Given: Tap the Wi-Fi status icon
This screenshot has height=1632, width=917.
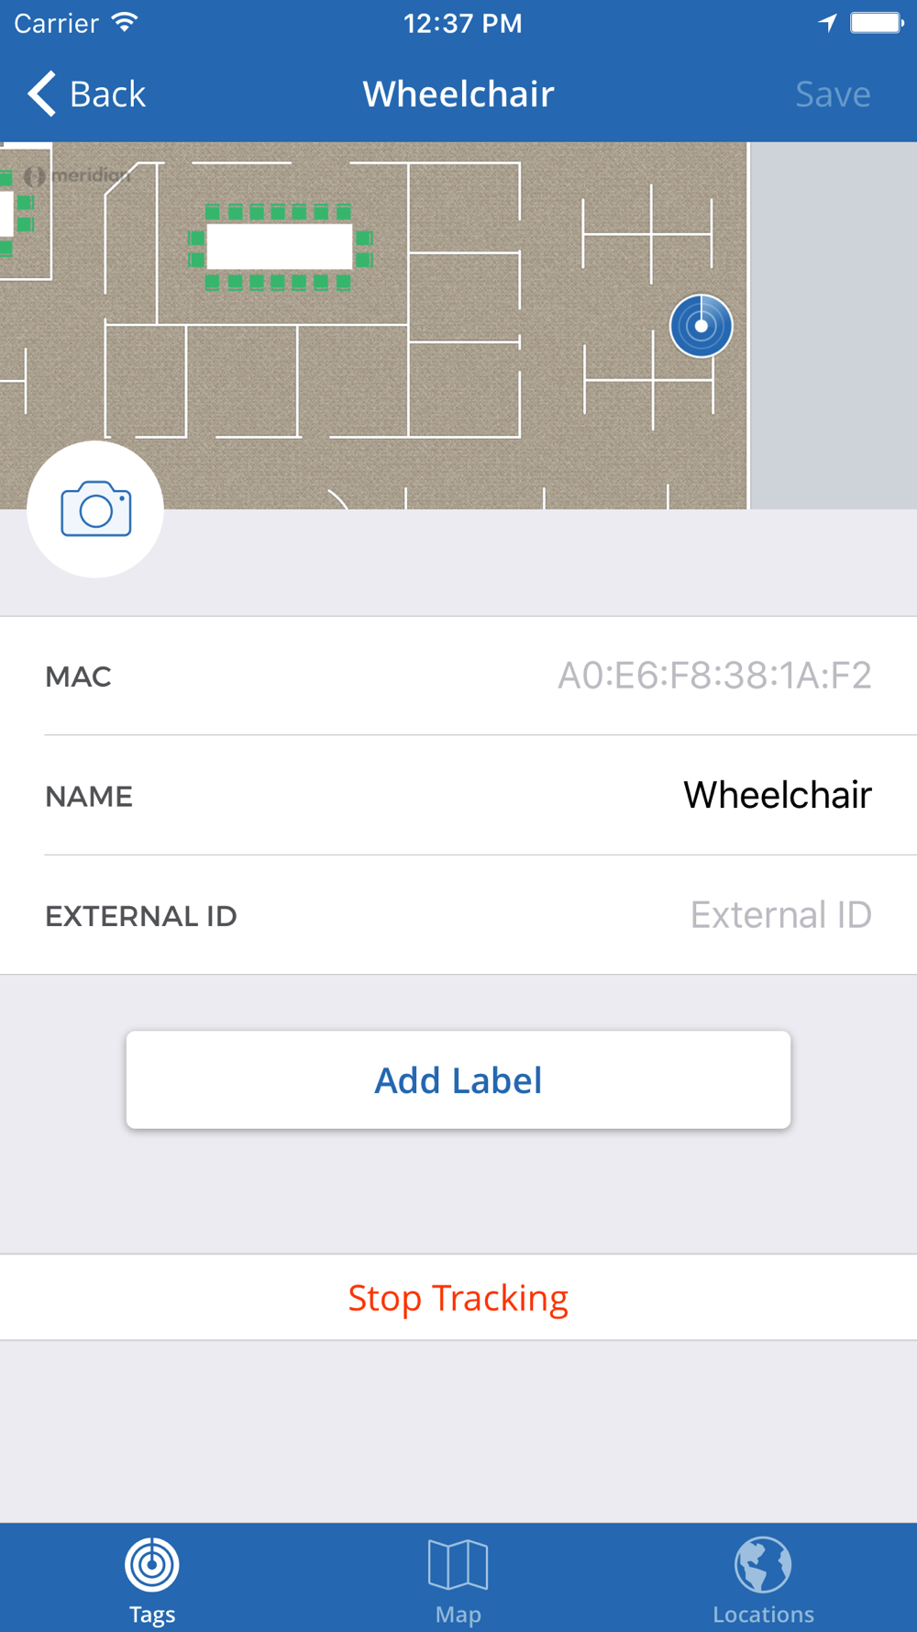Looking at the screenshot, I should pyautogui.click(x=125, y=23).
